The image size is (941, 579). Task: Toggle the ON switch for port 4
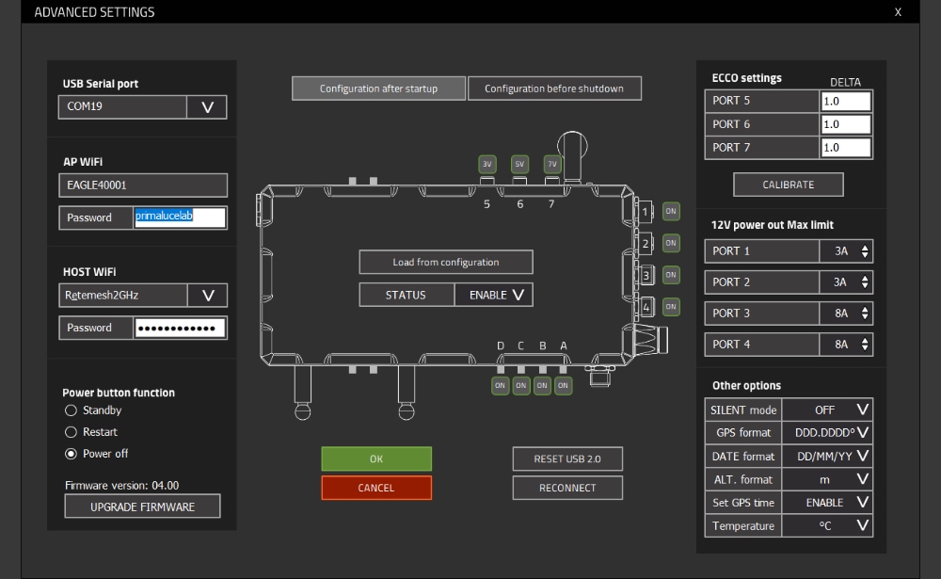(x=670, y=306)
